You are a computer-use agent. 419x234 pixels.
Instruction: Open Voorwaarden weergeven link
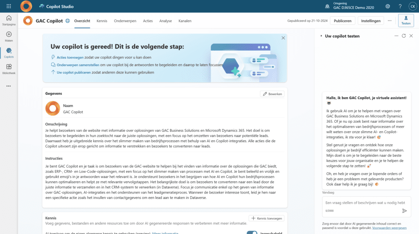390,228
